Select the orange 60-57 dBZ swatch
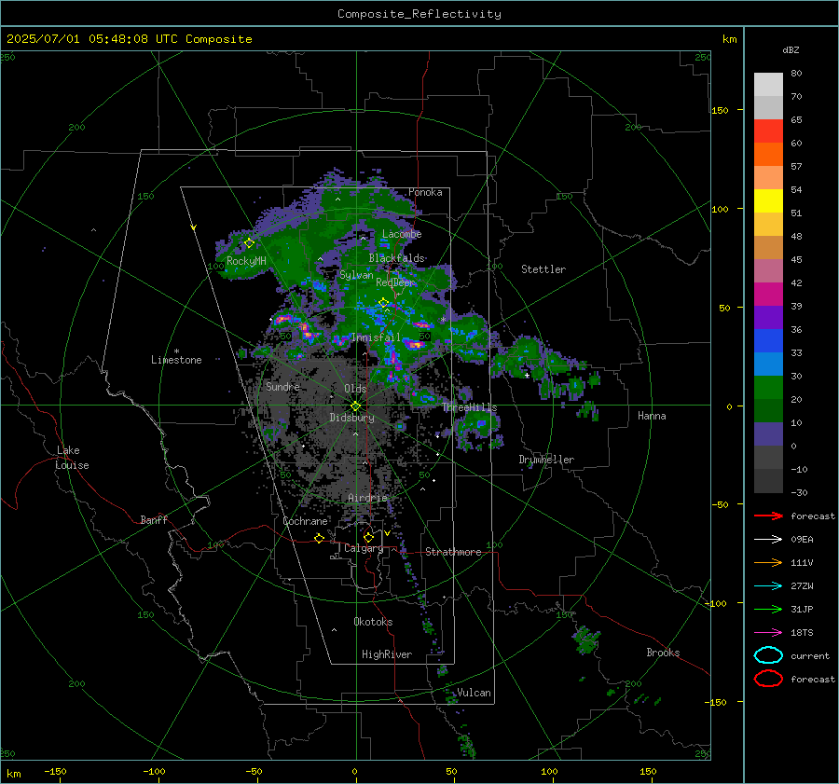839x784 pixels. [x=768, y=155]
